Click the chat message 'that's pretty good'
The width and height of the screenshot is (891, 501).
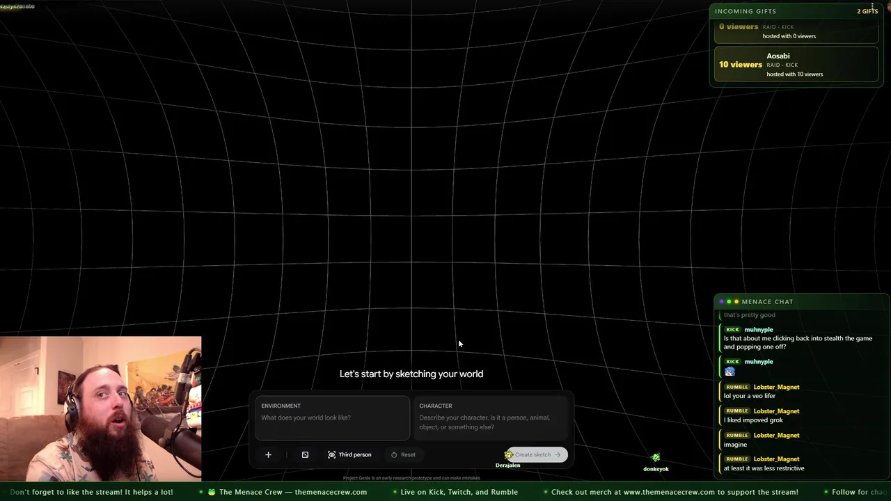point(749,315)
